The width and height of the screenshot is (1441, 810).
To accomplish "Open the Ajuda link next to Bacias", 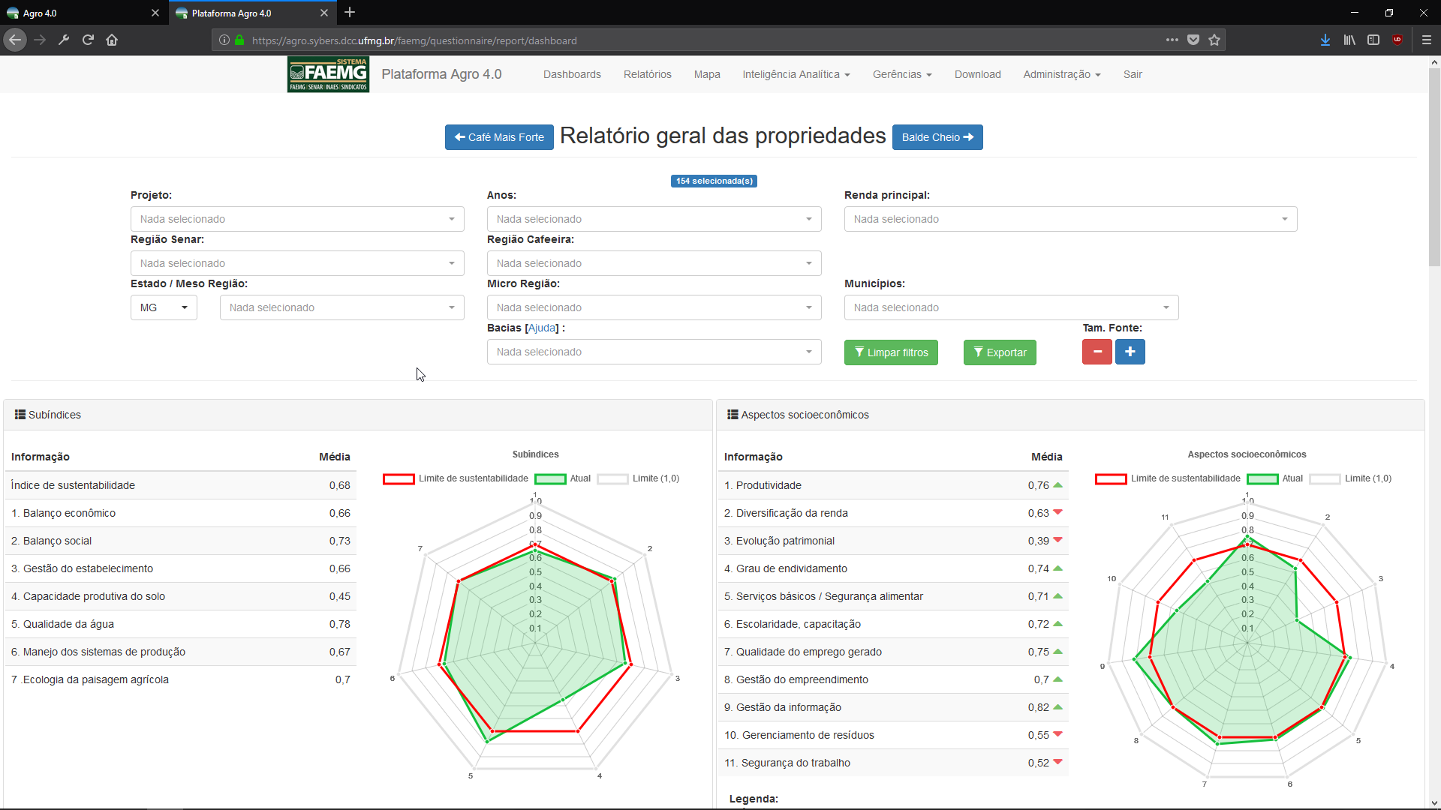I will [x=542, y=328].
